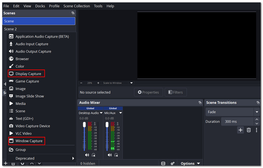This screenshot has width=263, height=168.
Task: Mute the Desktop Audio speaker icon
Action: point(87,155)
